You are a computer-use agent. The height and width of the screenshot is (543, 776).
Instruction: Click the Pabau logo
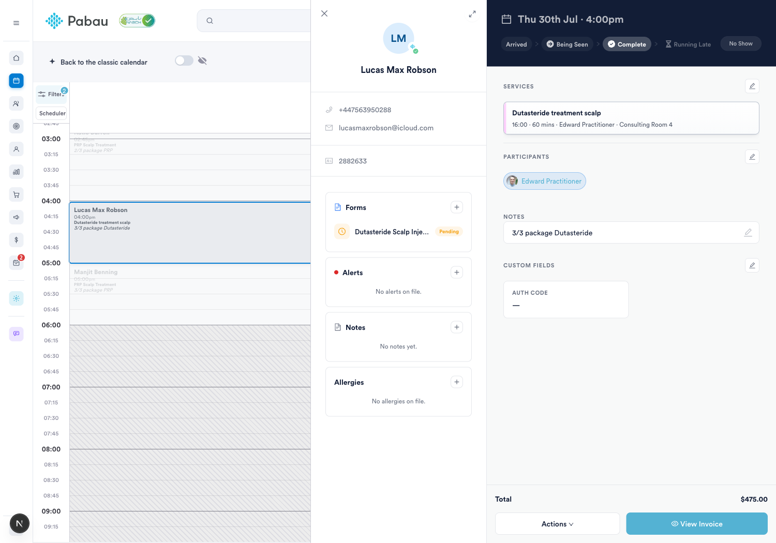coord(77,21)
